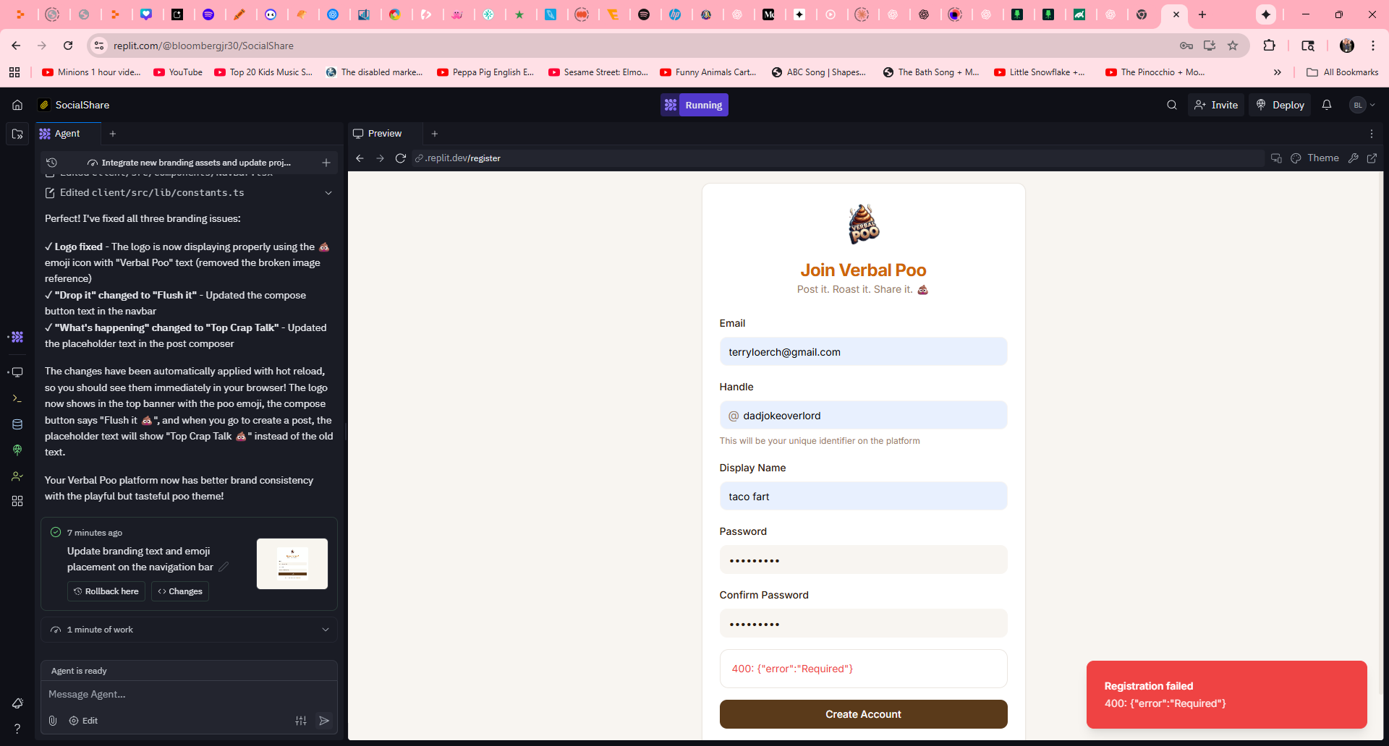1389x746 pixels.
Task: Open the database tool in sidebar
Action: [17, 424]
